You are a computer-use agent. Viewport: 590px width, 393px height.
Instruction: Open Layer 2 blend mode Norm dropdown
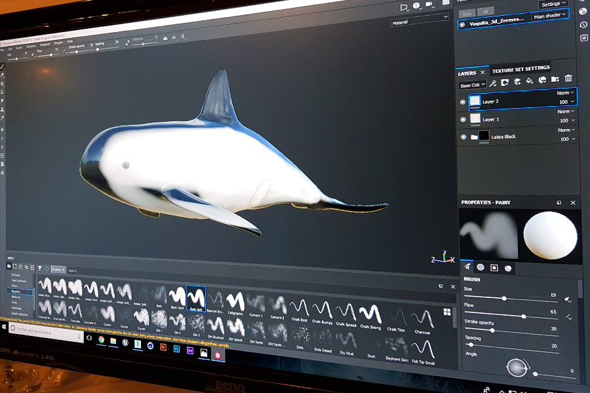coord(565,93)
